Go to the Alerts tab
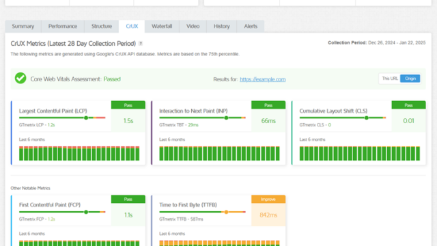 (x=251, y=26)
